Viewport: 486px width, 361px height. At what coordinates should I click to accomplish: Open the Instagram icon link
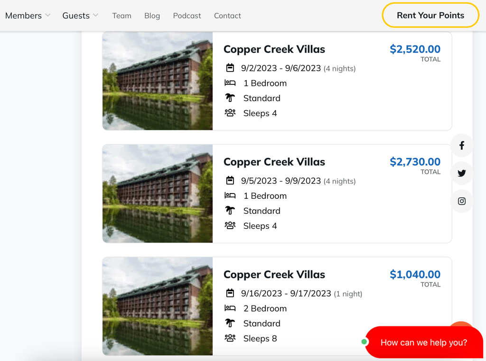coord(461,201)
